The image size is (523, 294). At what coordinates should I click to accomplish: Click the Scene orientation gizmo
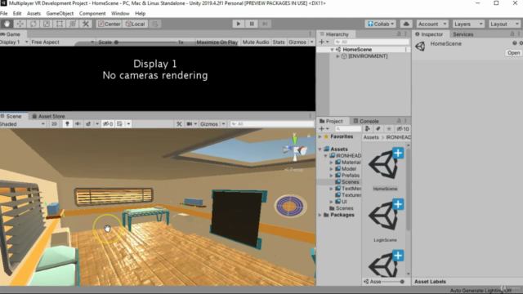point(295,149)
